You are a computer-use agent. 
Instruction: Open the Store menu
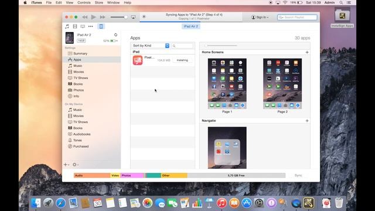[99, 2]
